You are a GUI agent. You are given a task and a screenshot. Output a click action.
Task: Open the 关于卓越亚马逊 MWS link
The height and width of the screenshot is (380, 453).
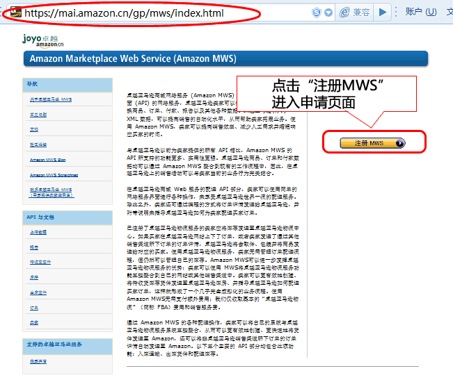coord(51,99)
